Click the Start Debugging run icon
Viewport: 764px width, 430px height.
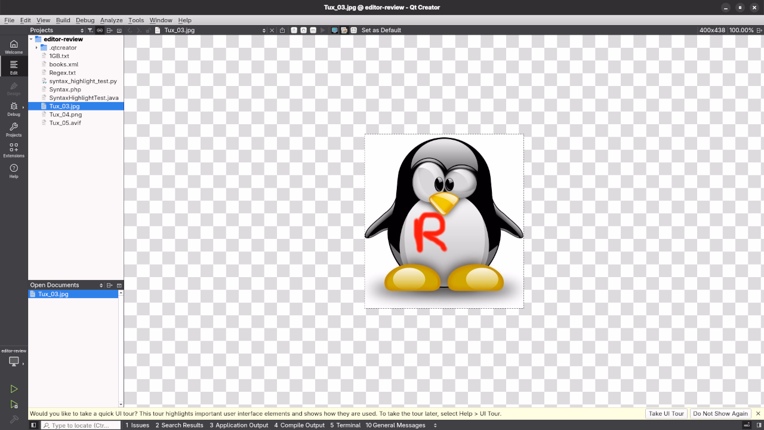14,404
